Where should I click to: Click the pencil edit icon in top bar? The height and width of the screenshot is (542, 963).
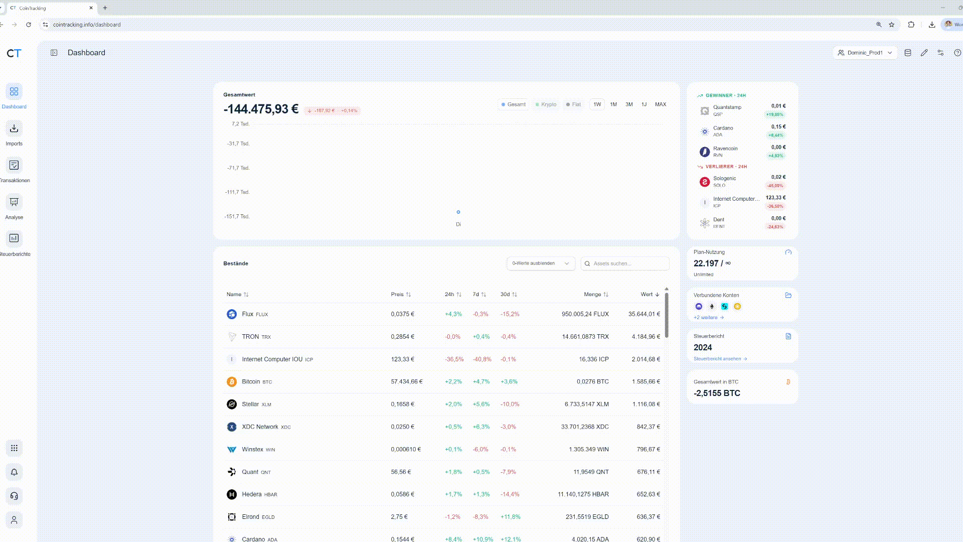tap(924, 53)
